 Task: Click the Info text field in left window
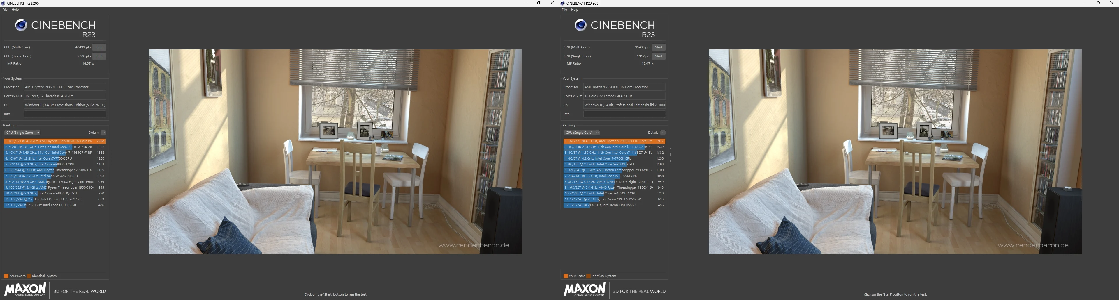[x=65, y=114]
